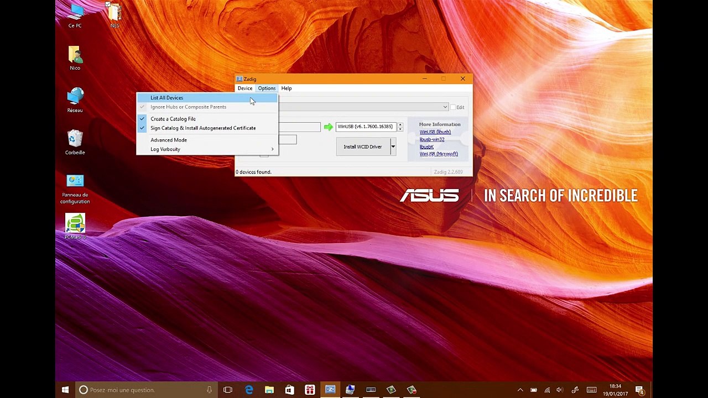Open the libusb-win32 information link

click(x=431, y=139)
